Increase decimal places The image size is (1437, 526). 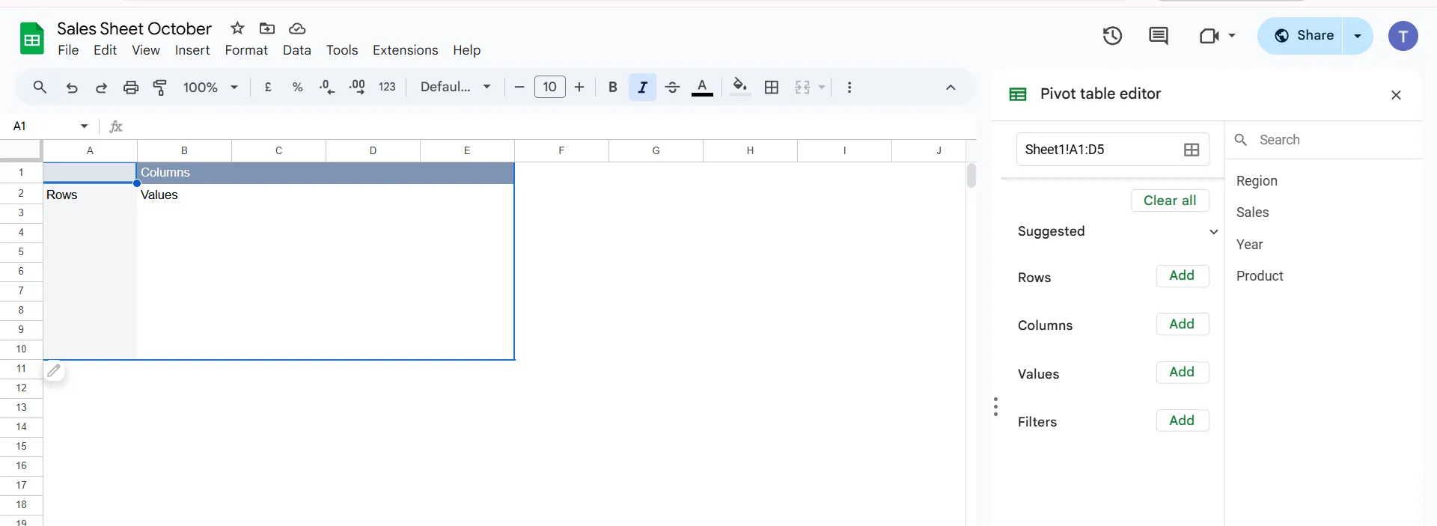point(357,87)
